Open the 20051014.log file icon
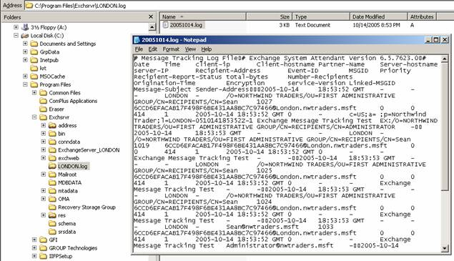The image size is (454, 261). [x=165, y=25]
